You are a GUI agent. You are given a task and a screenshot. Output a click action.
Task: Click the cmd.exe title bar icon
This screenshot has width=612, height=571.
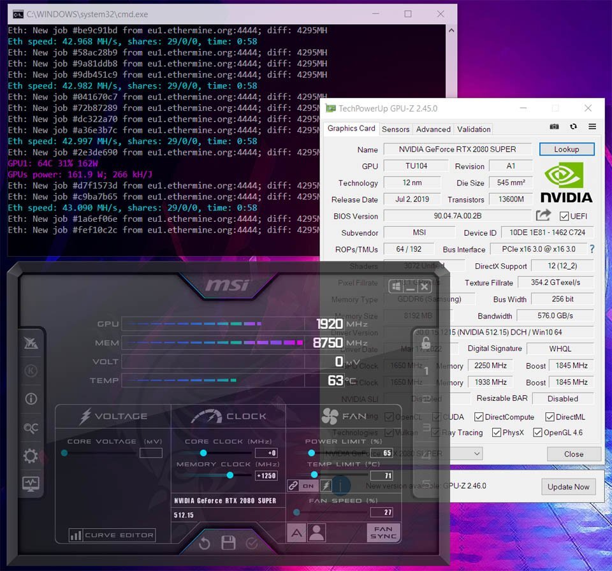pyautogui.click(x=18, y=15)
